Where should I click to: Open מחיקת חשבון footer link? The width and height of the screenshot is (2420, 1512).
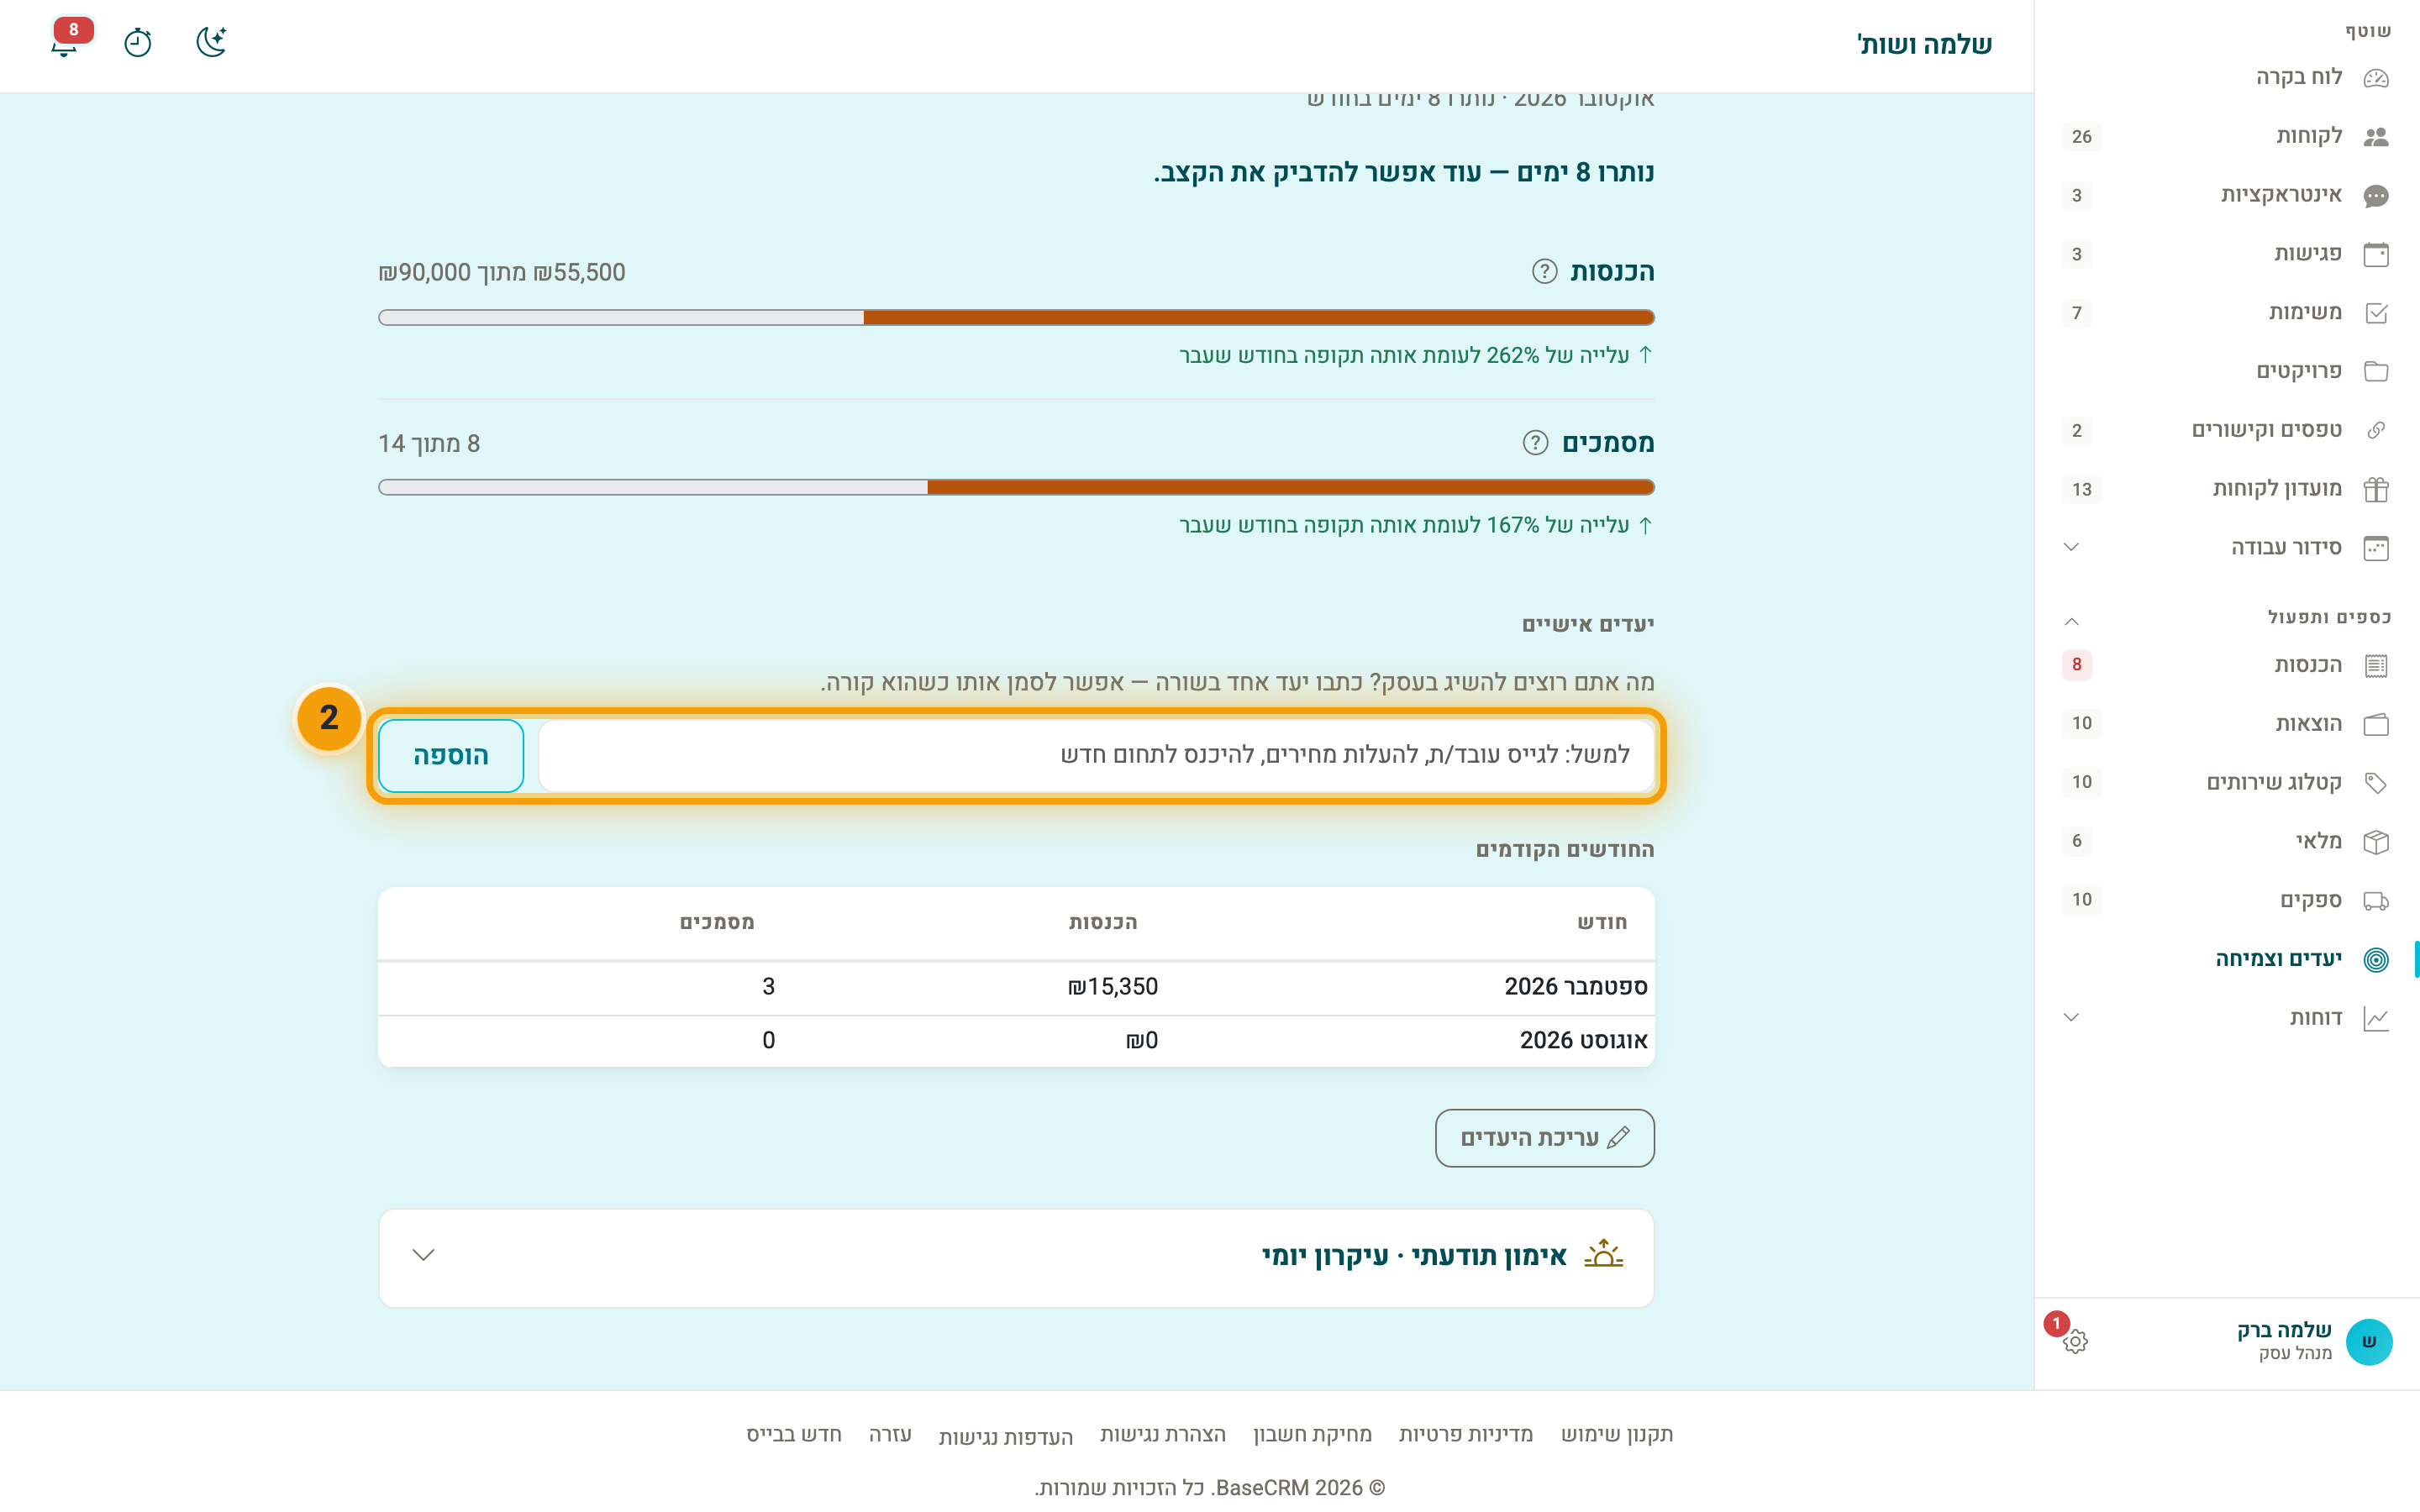1312,1434
